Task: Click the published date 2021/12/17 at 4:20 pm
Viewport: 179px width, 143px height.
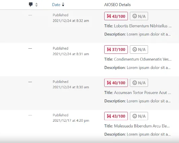Action: [x=71, y=121]
